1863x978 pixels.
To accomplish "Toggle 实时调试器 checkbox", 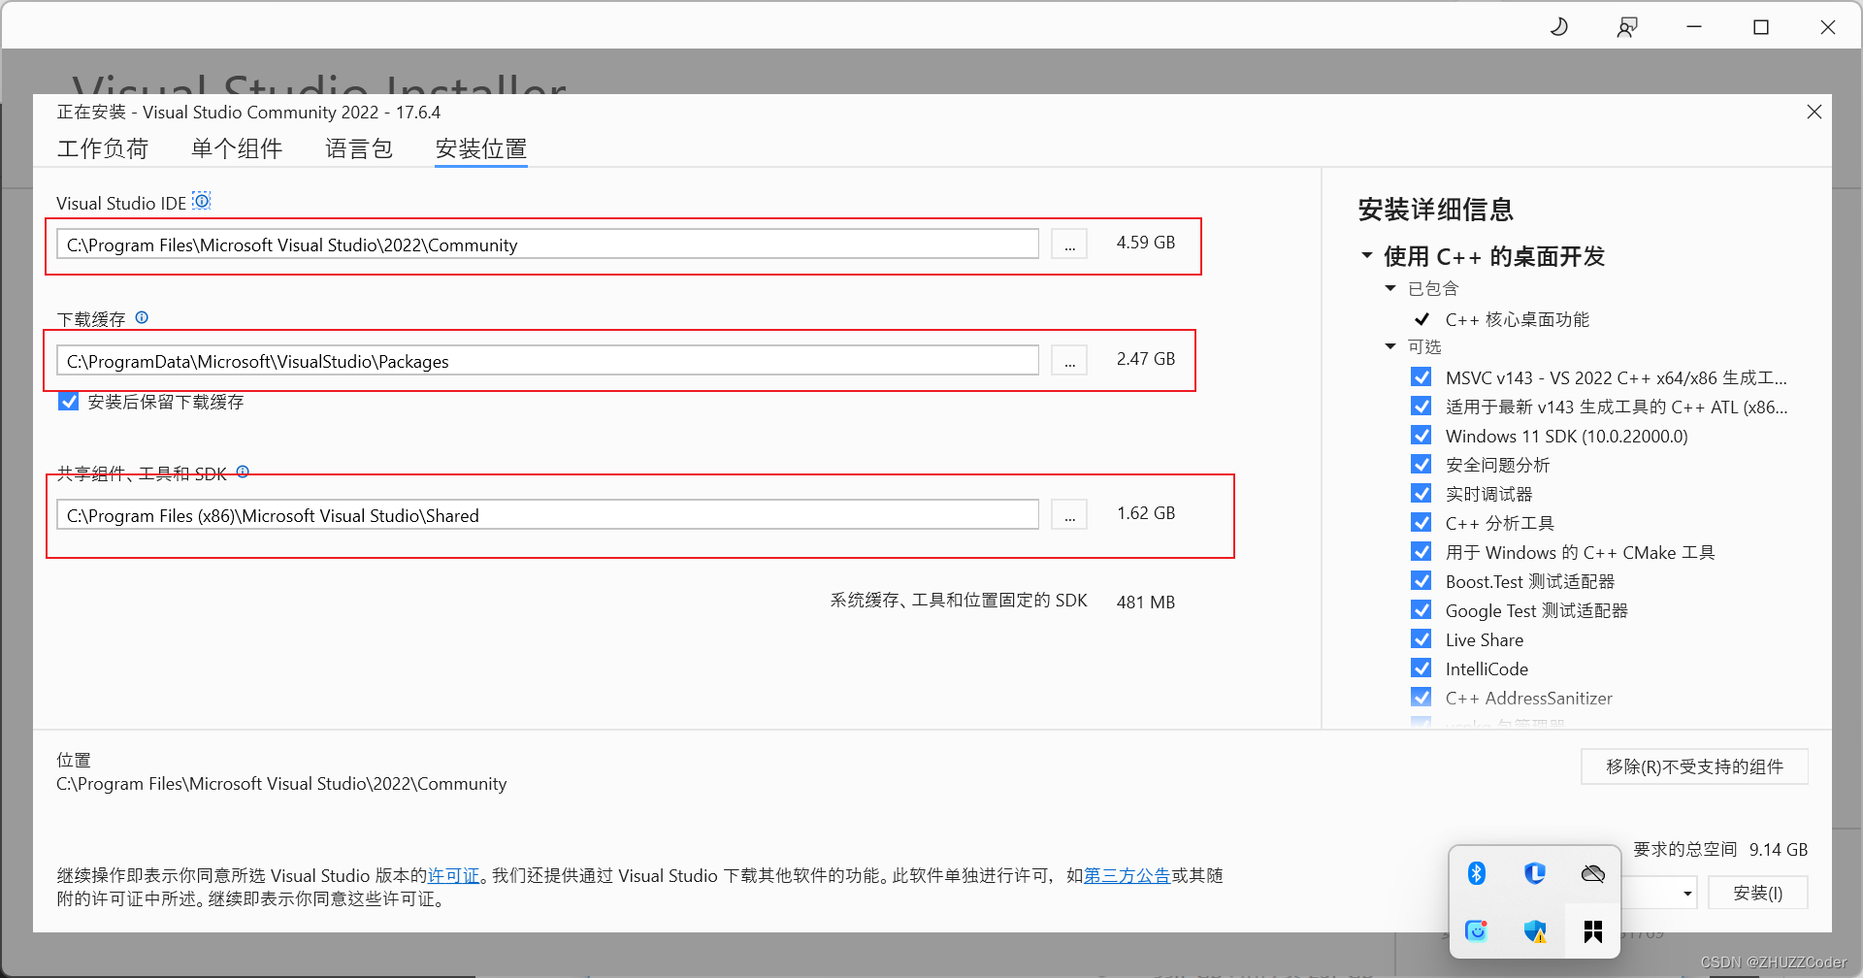I will (1422, 493).
